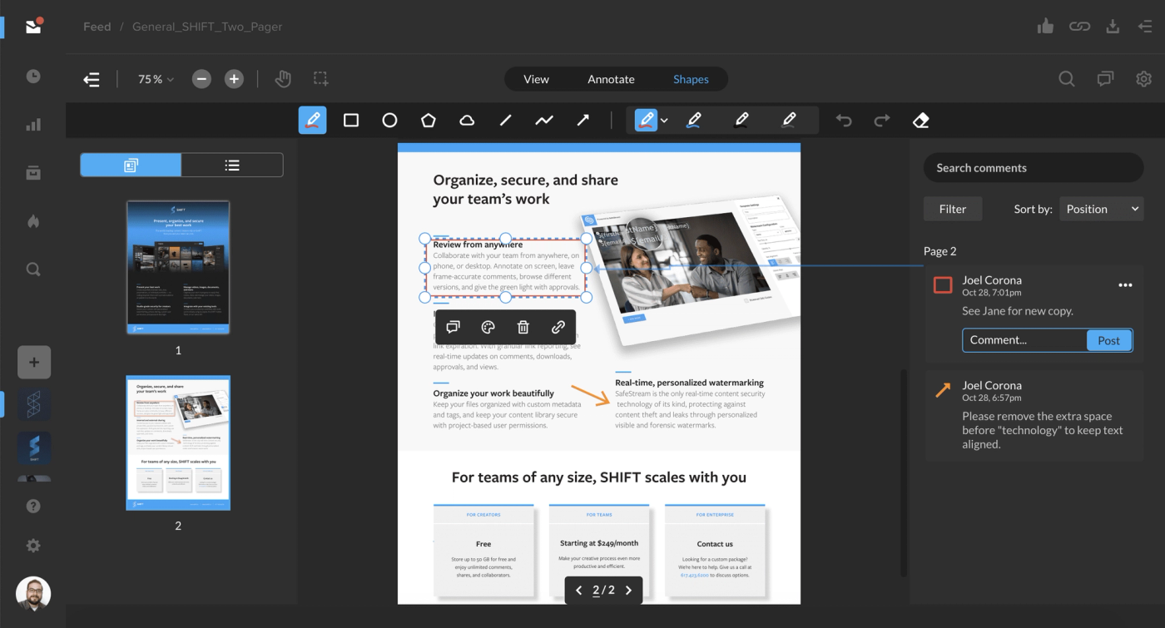The width and height of the screenshot is (1165, 628).
Task: Toggle the comments panel icon
Action: pyautogui.click(x=1105, y=79)
